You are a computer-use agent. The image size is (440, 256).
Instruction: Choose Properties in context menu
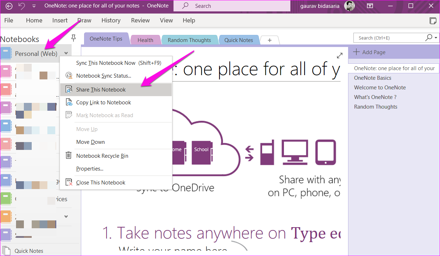(116, 169)
